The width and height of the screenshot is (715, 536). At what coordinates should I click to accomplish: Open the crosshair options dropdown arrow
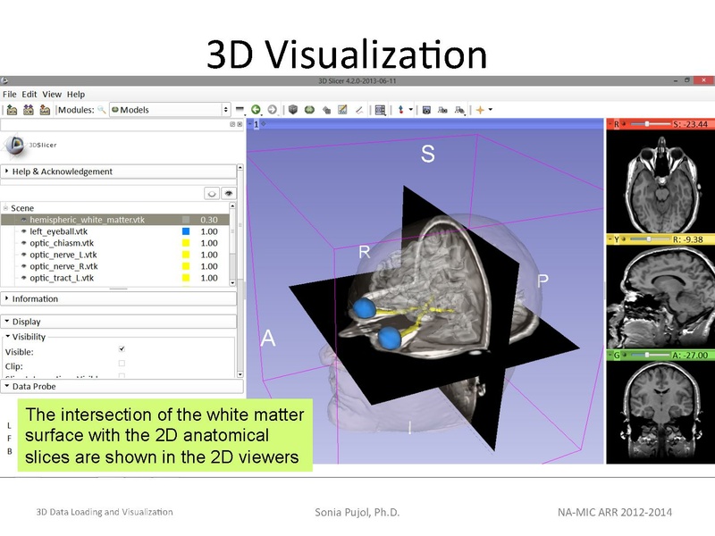coord(491,109)
